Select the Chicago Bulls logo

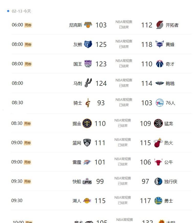[158, 162]
